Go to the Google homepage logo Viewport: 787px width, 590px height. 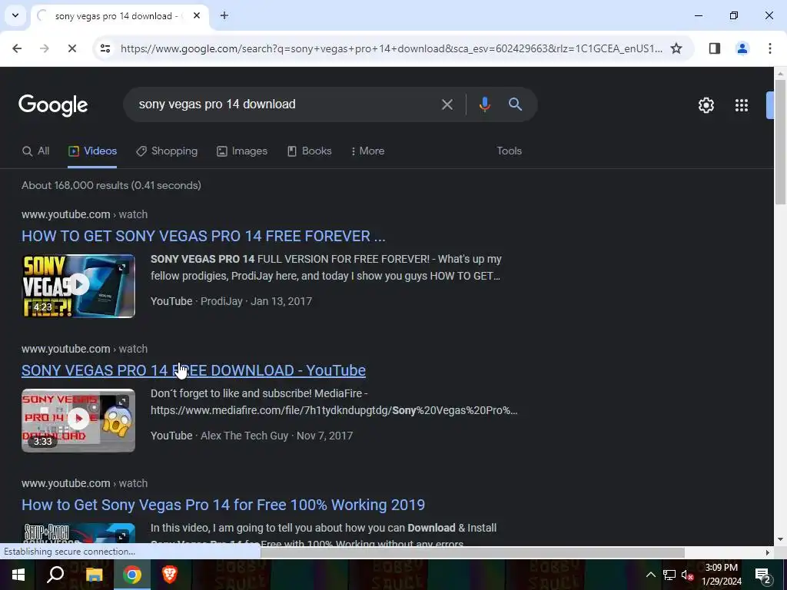pos(53,104)
